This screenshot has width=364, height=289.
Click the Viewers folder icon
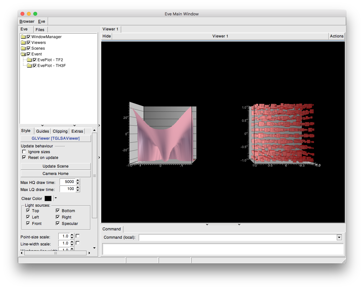point(23,43)
